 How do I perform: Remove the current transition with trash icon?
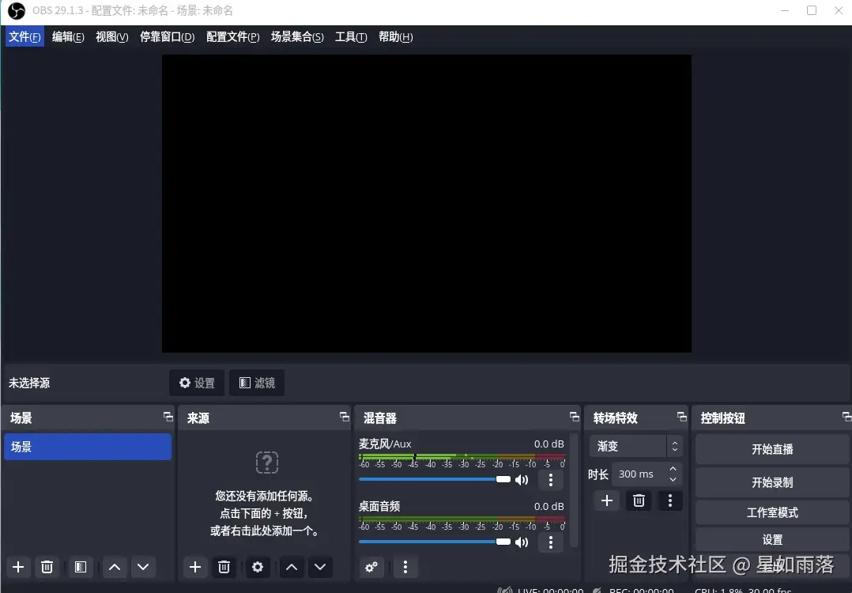click(639, 500)
